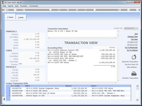Open the Functions menu
The image size is (142, 106).
(x=24, y=6)
